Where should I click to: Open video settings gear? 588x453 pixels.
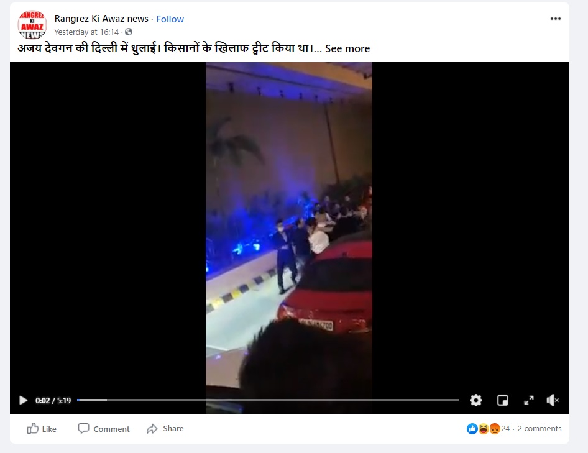476,401
